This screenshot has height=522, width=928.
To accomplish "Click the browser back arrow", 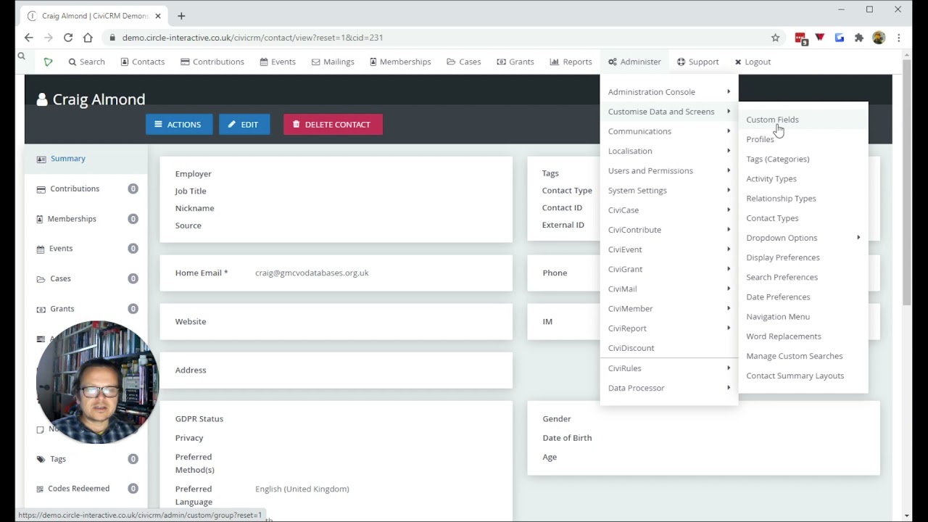I will pyautogui.click(x=28, y=38).
